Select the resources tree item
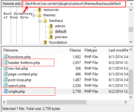 click(51, 10)
